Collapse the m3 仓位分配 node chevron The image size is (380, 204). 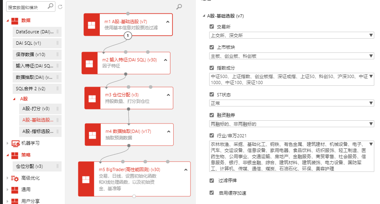168,95
